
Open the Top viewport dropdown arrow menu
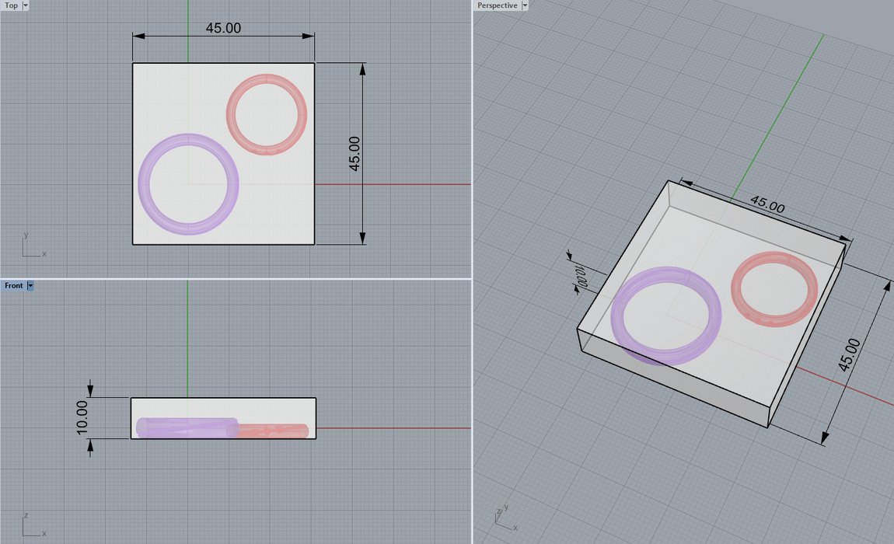(x=26, y=5)
